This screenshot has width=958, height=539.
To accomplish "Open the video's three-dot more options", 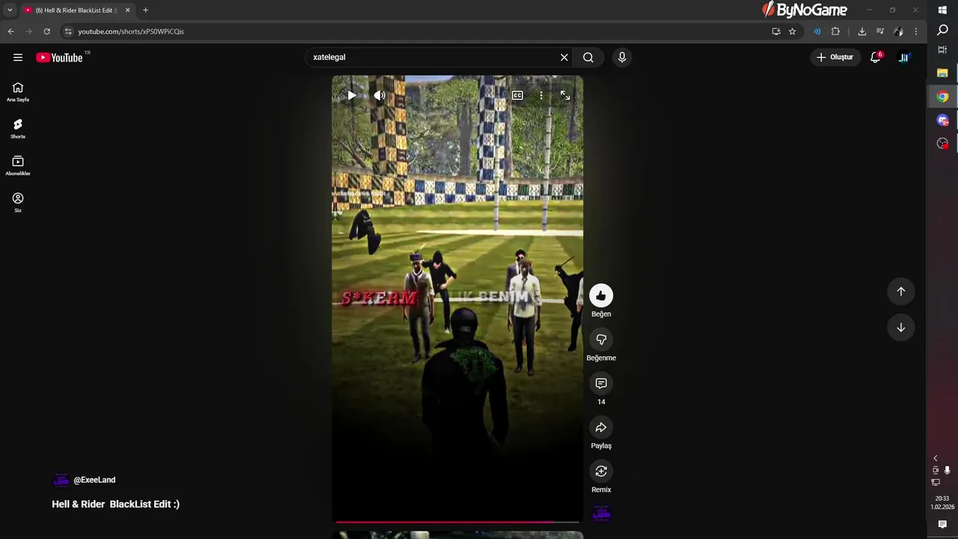I will [541, 95].
